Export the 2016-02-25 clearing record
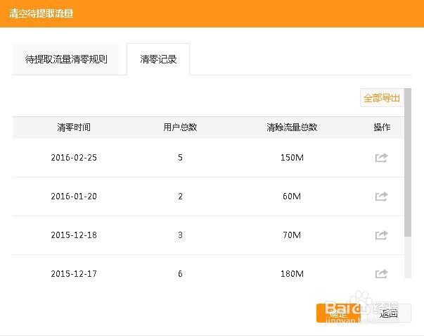This screenshot has height=336, width=424. pyautogui.click(x=382, y=157)
